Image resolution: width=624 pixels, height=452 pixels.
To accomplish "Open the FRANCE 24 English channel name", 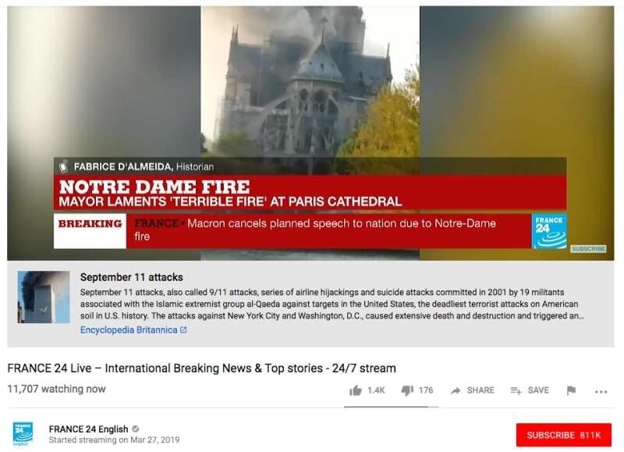I will click(88, 429).
